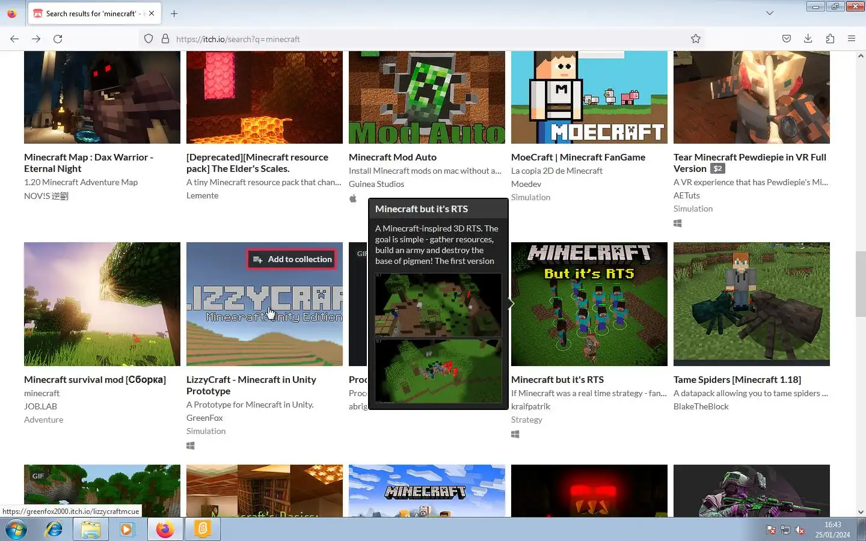Viewport: 866px width, 541px height.
Task: Click the $2 price tag on Pewdiepie VR
Action: pos(717,169)
